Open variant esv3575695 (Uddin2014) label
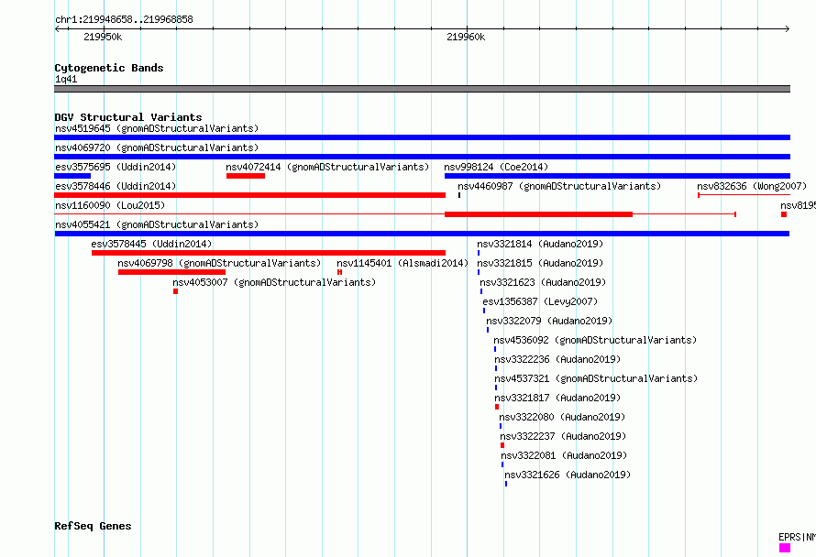 point(116,167)
